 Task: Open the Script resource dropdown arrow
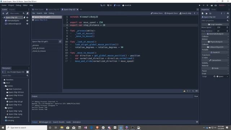click(227, 77)
